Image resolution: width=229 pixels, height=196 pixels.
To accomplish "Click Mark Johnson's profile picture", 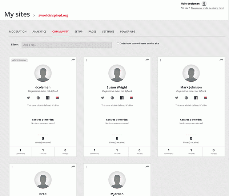I will pyautogui.click(x=191, y=73).
